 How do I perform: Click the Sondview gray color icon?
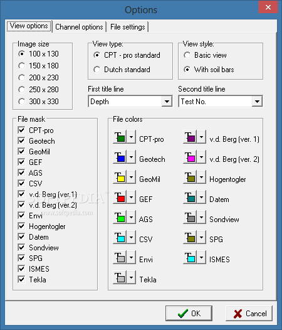190,217
